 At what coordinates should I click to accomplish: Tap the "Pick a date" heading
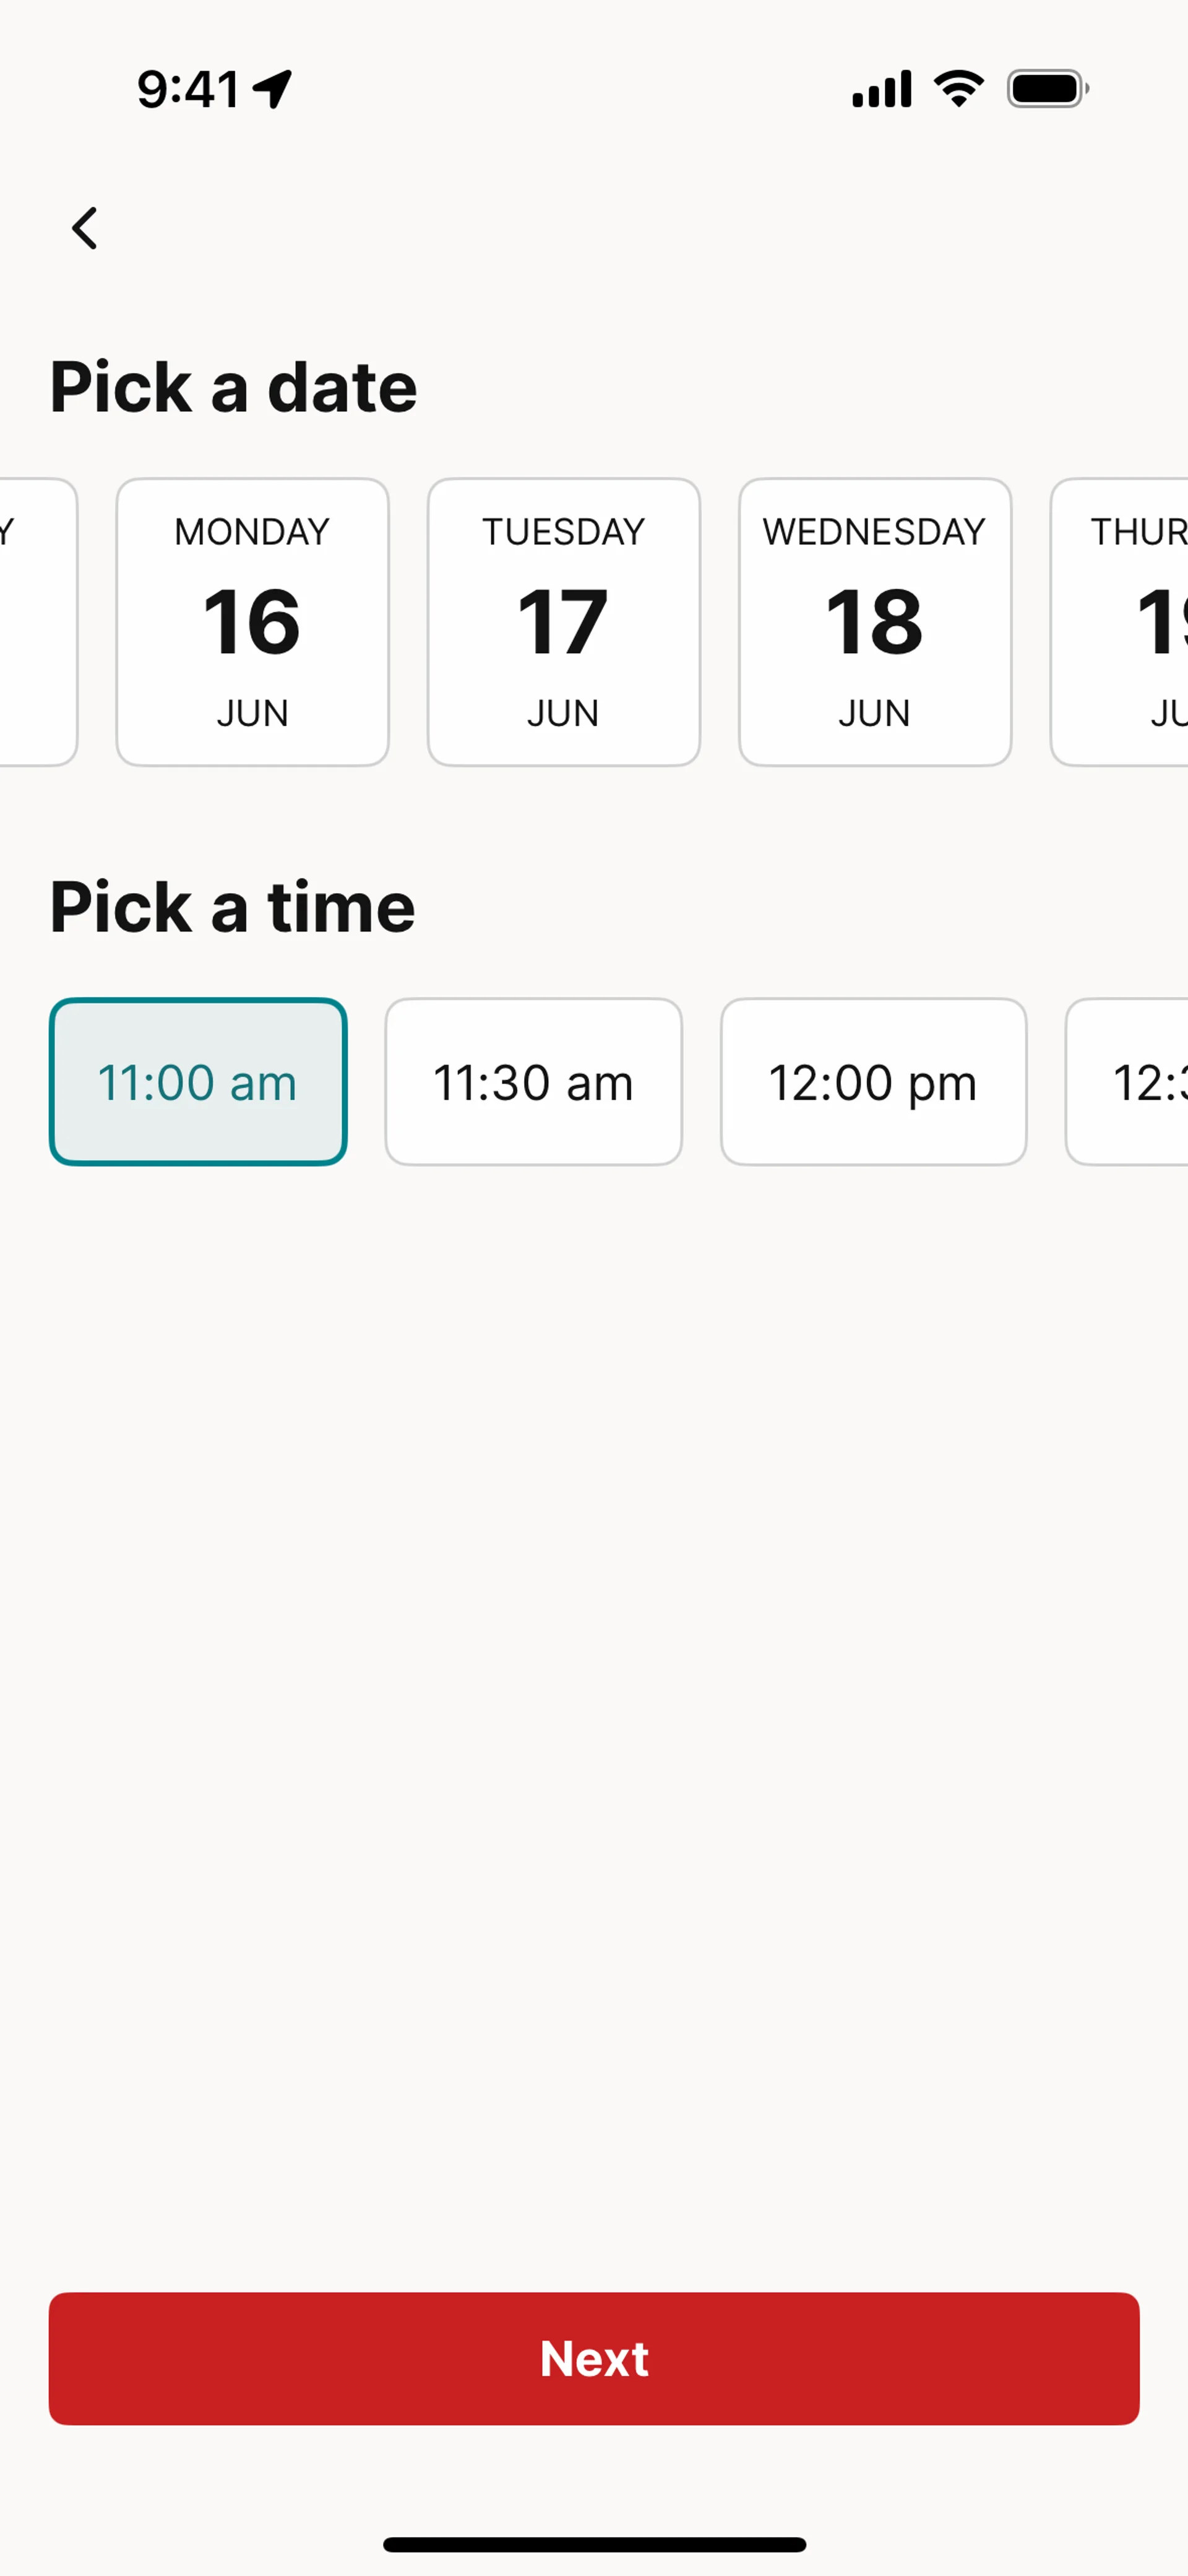(x=233, y=387)
